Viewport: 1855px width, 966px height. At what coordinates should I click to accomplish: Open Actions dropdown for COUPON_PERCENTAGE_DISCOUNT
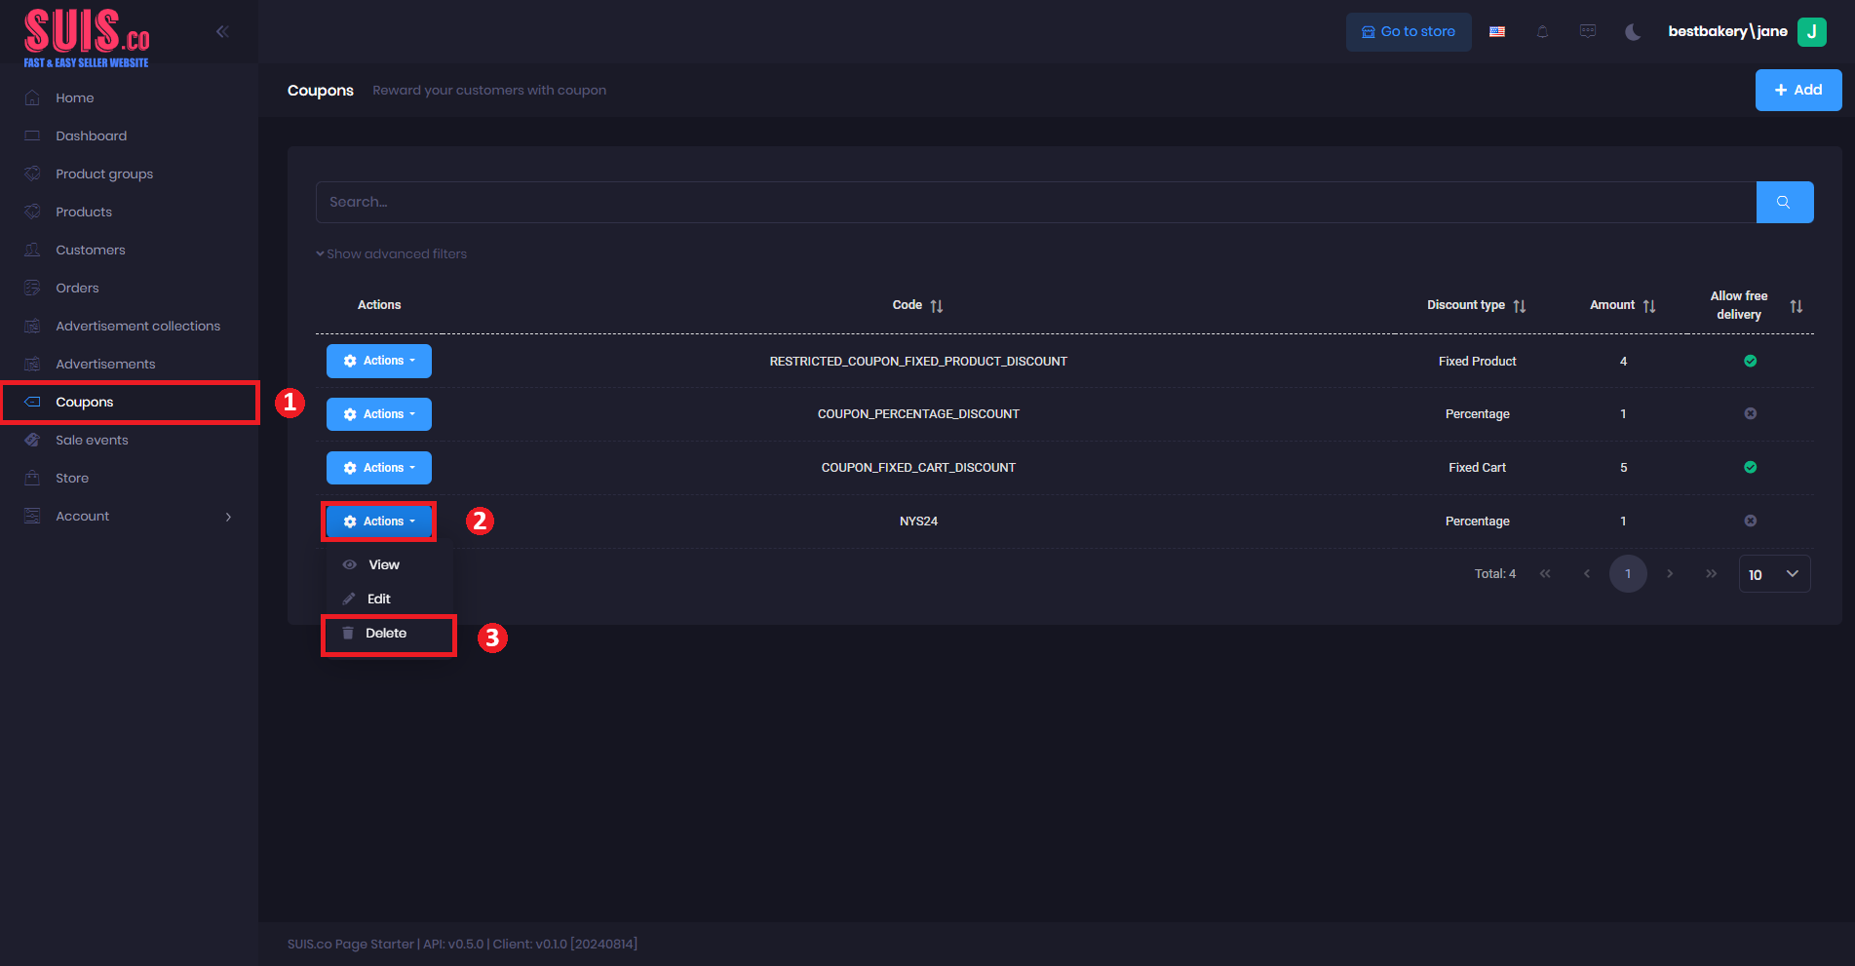tap(379, 414)
